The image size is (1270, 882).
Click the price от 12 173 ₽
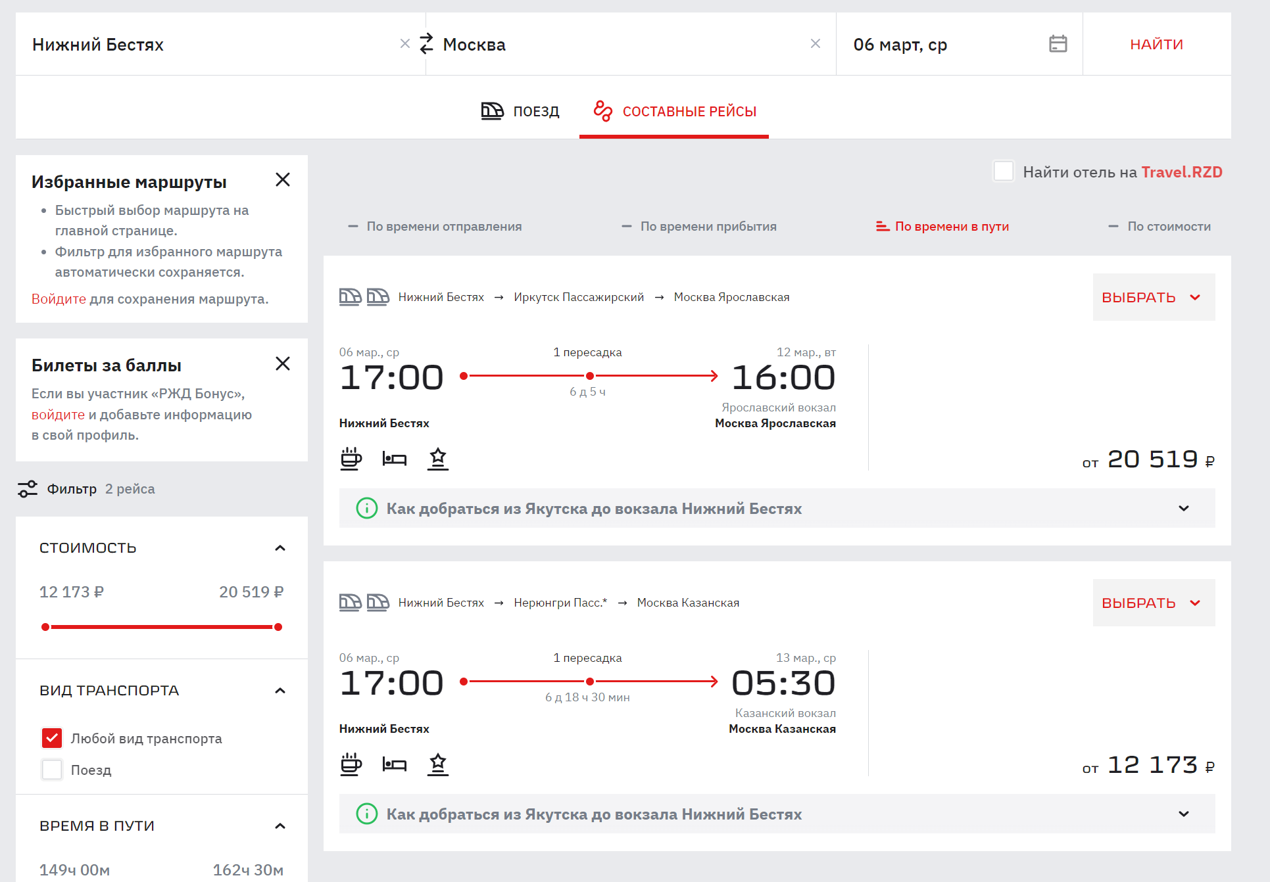(x=1148, y=765)
